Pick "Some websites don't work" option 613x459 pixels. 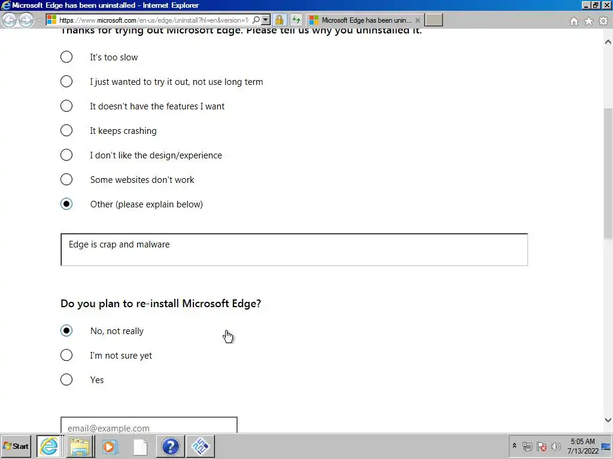(66, 179)
